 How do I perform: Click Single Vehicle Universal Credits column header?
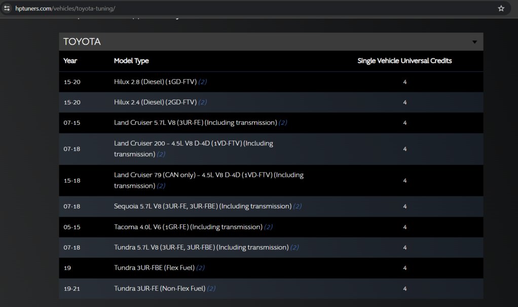[x=404, y=61]
